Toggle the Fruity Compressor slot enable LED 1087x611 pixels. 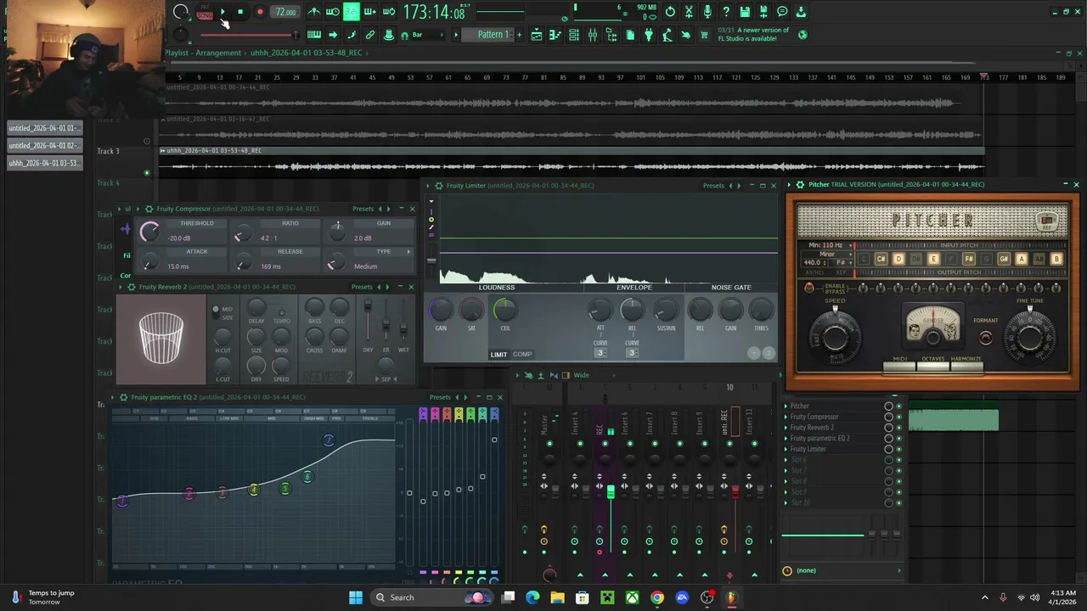pos(898,418)
